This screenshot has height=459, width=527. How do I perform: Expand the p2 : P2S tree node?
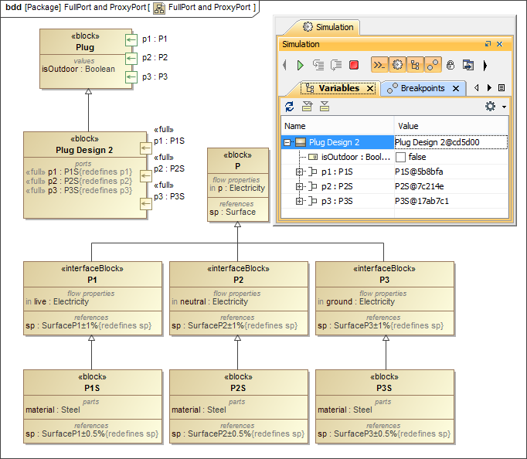(x=299, y=186)
